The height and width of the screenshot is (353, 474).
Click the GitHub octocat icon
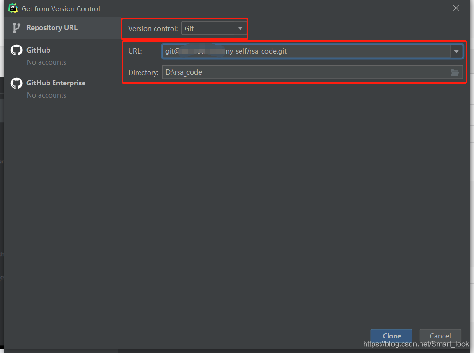16,50
